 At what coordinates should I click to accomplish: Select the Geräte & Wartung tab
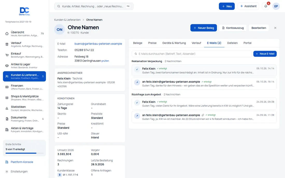tap(174, 43)
